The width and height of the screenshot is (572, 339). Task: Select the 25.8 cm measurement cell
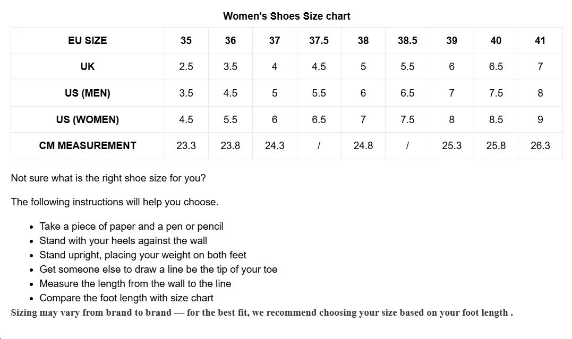(x=496, y=145)
